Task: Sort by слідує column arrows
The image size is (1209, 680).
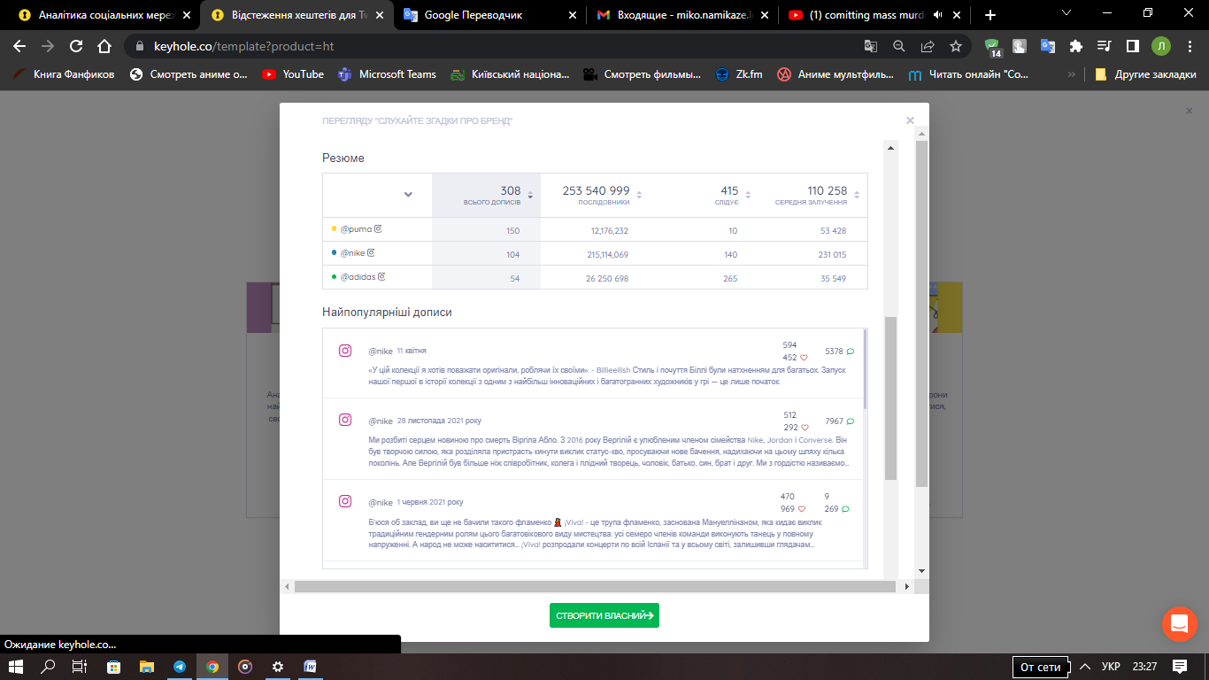Action: coord(748,196)
